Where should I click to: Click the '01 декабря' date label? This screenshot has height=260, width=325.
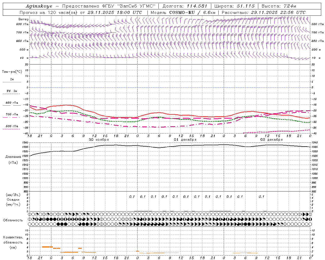point(185,140)
